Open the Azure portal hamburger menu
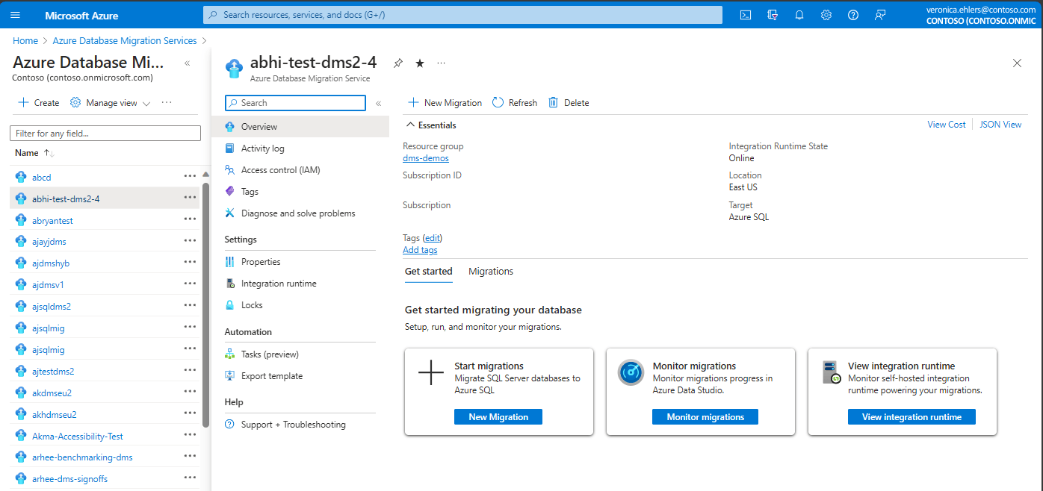The height and width of the screenshot is (491, 1043). point(15,15)
